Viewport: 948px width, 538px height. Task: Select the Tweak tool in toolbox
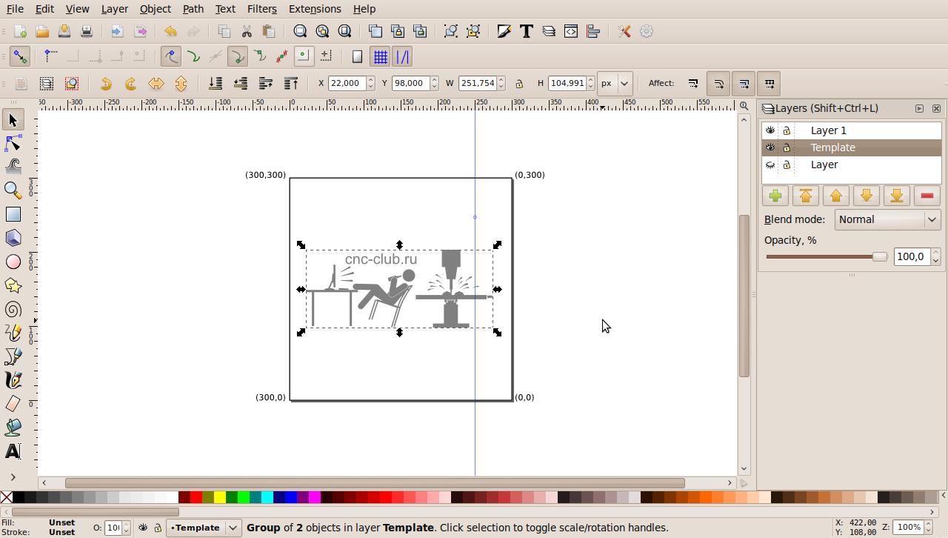[x=13, y=167]
